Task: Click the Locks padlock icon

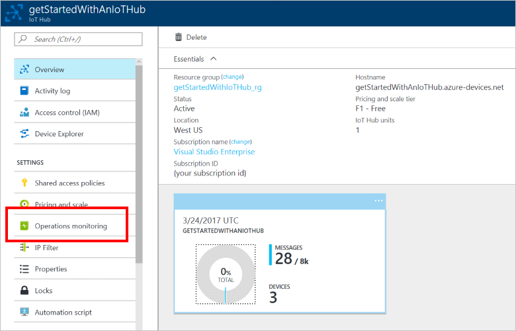Action: [24, 291]
